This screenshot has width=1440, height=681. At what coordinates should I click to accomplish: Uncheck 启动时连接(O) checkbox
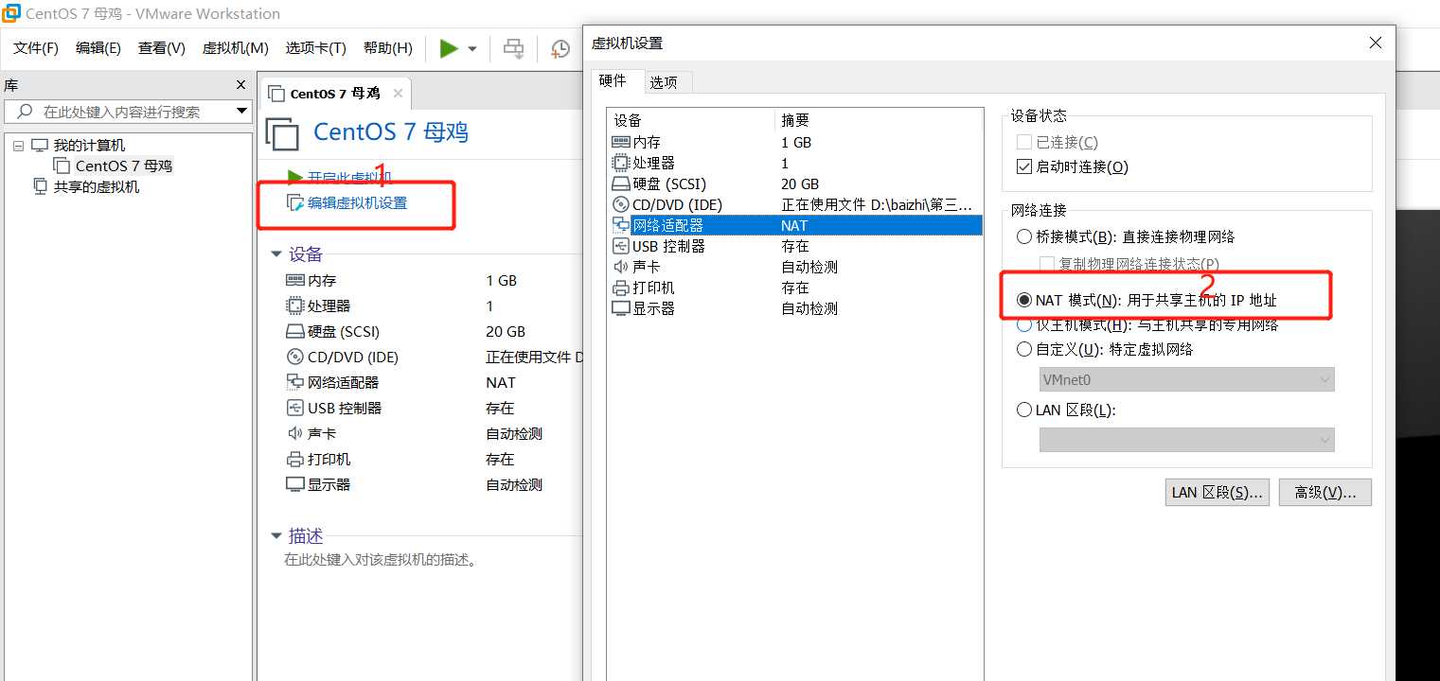tap(1023, 166)
